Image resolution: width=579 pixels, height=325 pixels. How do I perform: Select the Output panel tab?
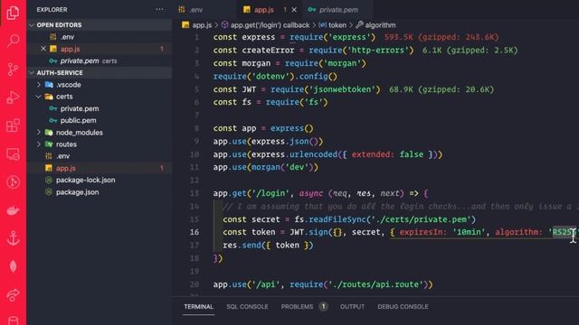click(352, 307)
